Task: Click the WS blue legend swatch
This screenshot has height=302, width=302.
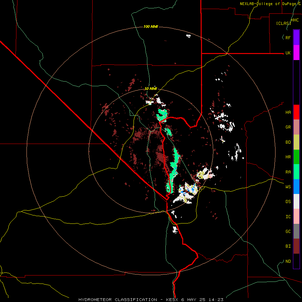Action: coord(296,187)
